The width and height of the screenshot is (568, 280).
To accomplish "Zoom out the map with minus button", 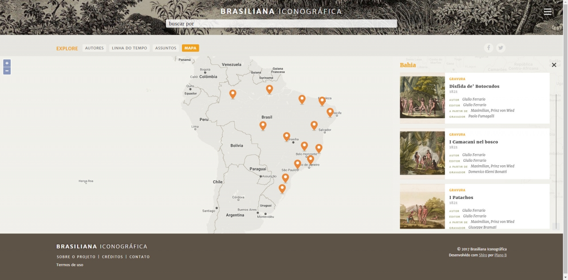I will (7, 71).
